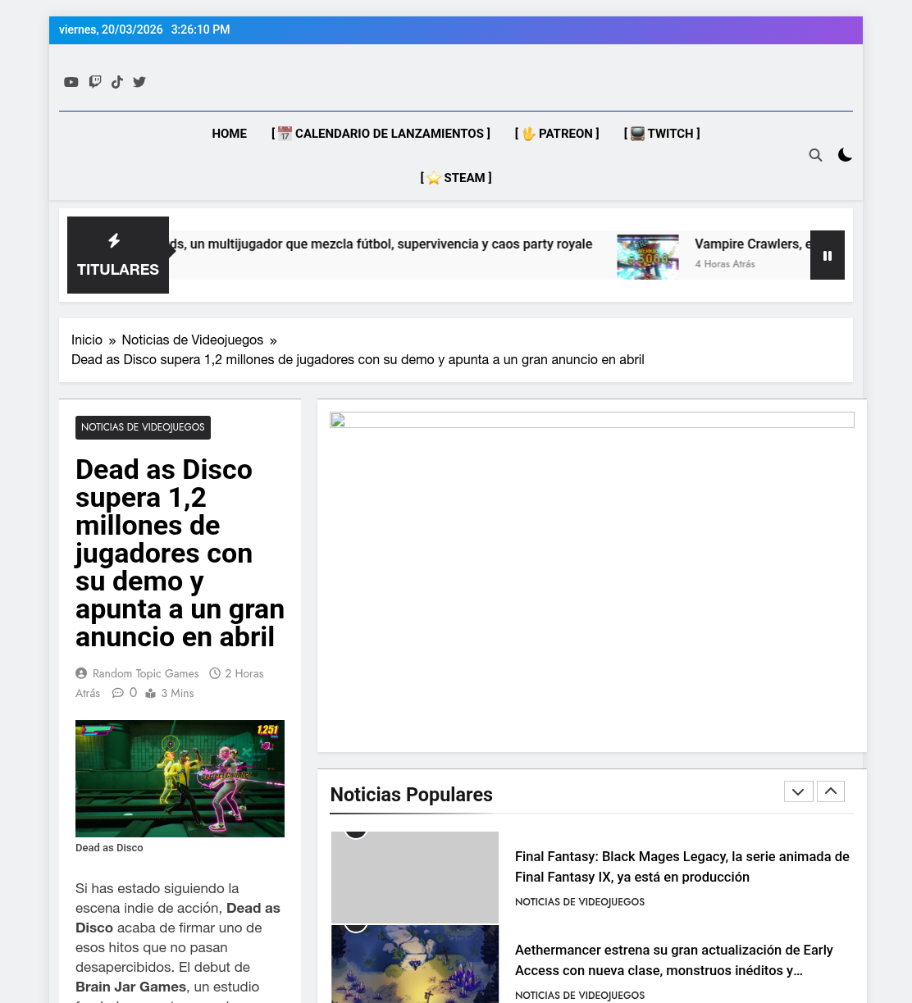Open the site search magnifier

coord(815,155)
